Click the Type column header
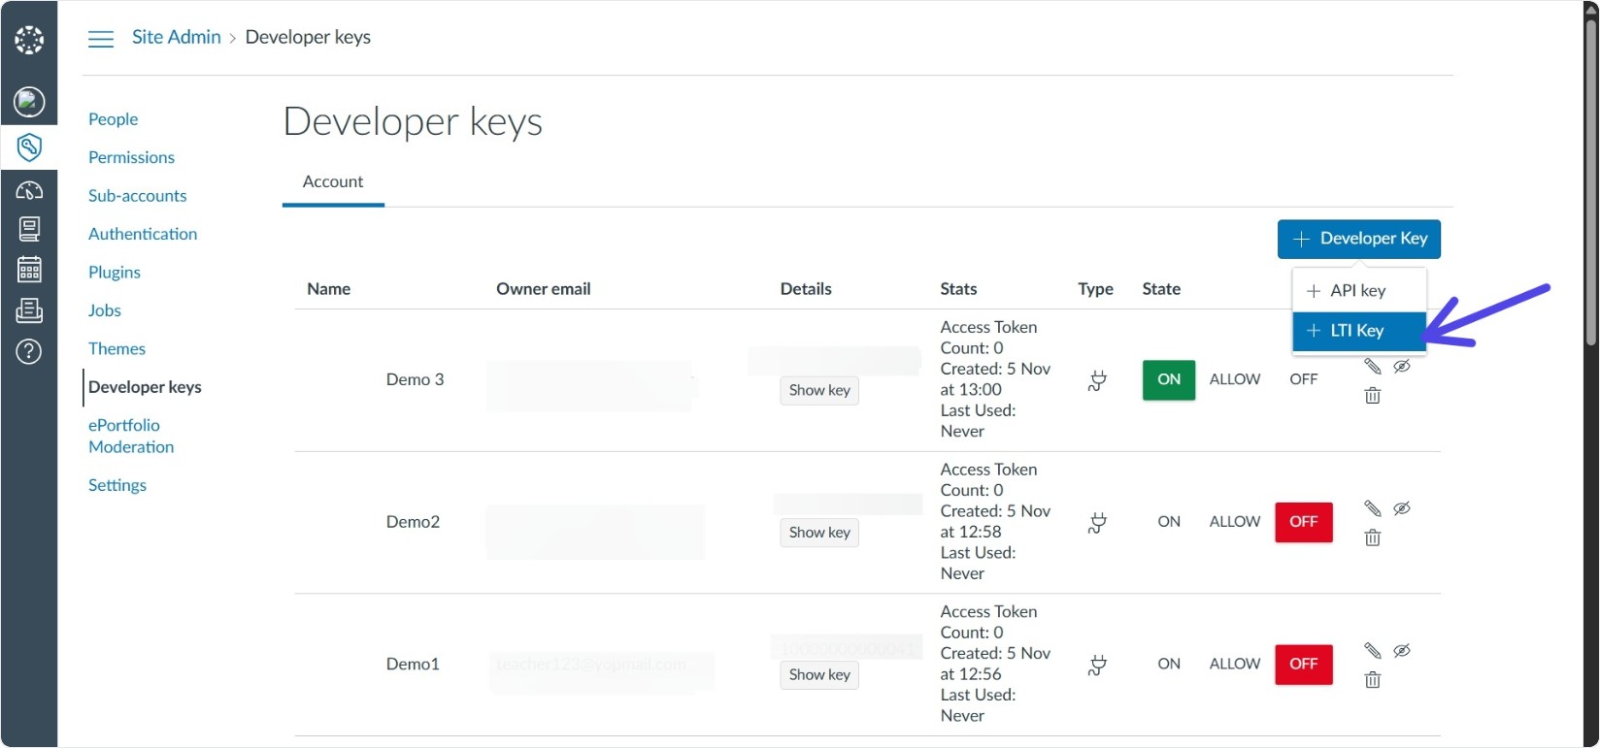 pyautogui.click(x=1095, y=289)
